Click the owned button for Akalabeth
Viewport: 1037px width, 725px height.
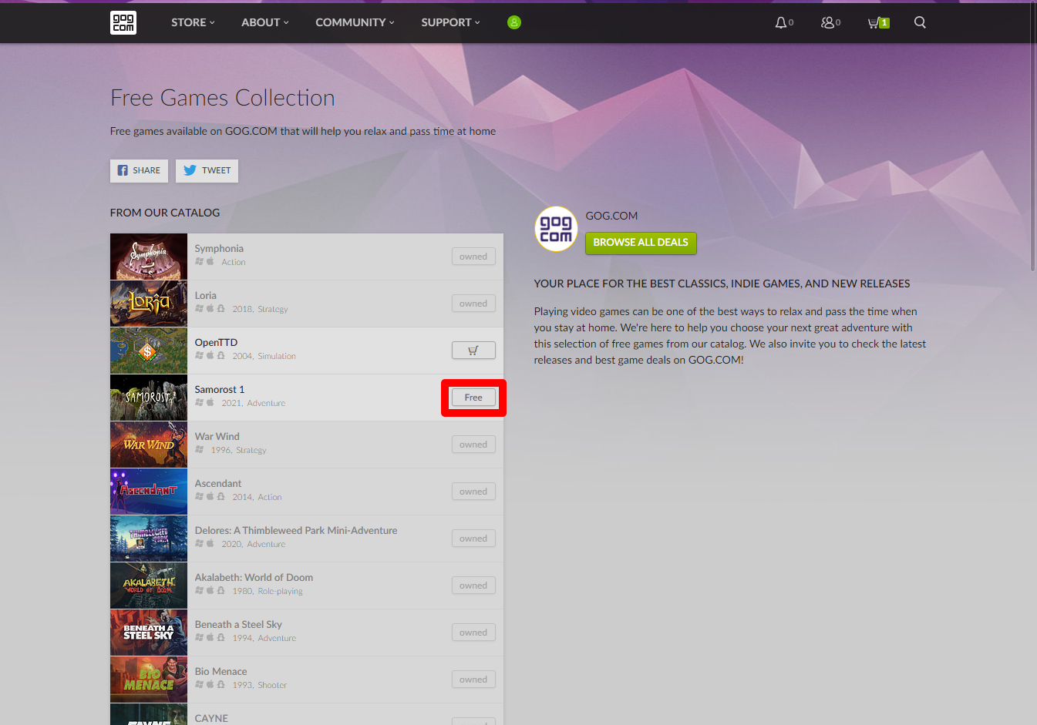click(x=473, y=586)
